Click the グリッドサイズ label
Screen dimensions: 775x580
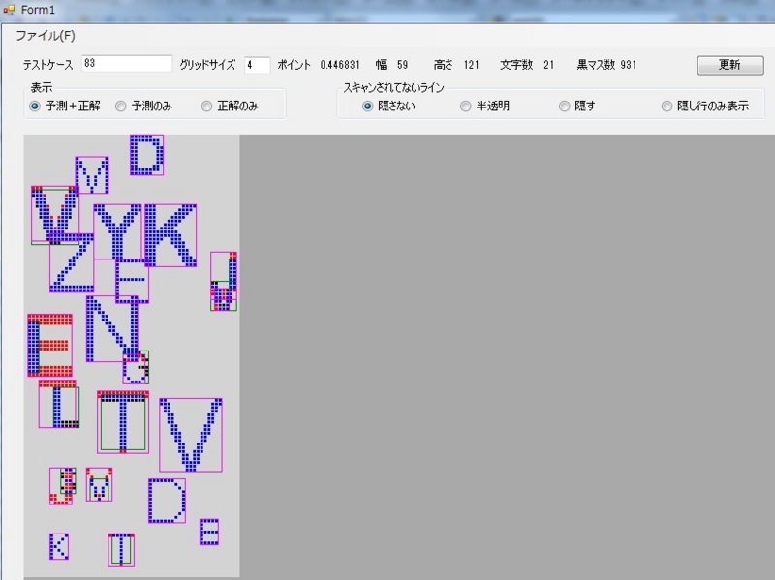pyautogui.click(x=207, y=65)
